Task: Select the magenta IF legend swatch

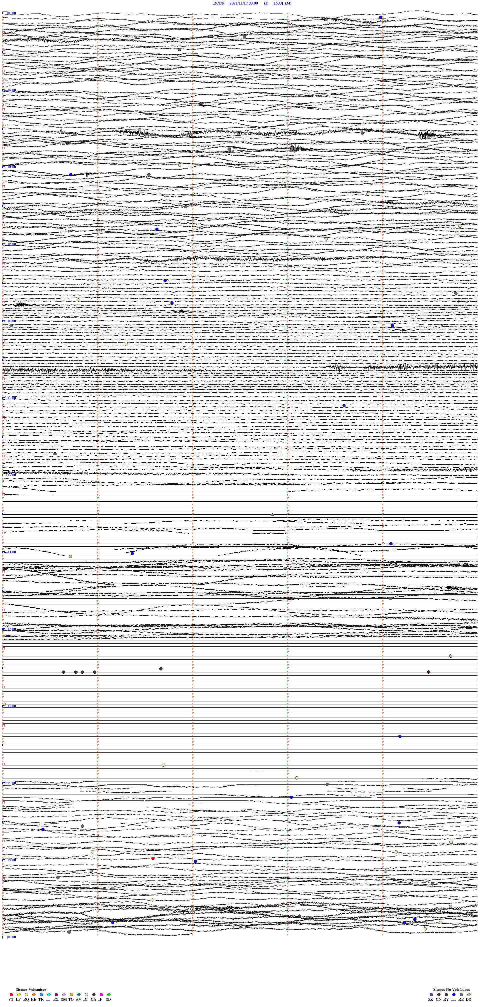Action: [101, 994]
